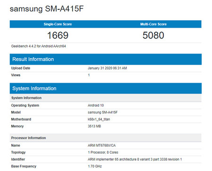This screenshot has width=212, height=171.
Task: Select the Views count value 1
Action: pyautogui.click(x=89, y=75)
